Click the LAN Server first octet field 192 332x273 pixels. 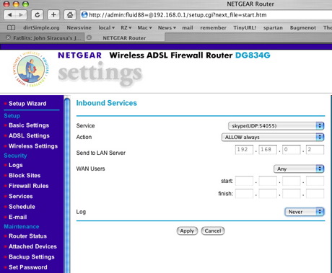[244, 149]
